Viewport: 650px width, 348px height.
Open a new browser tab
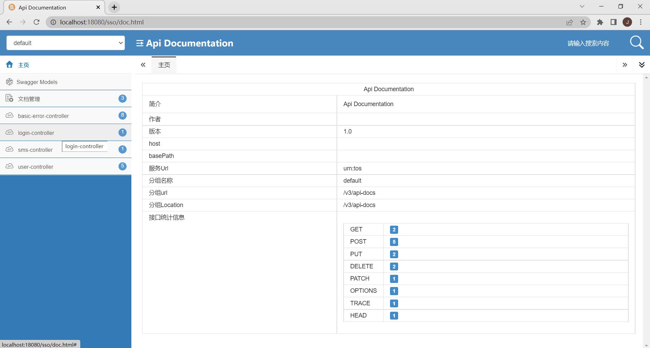(x=114, y=7)
